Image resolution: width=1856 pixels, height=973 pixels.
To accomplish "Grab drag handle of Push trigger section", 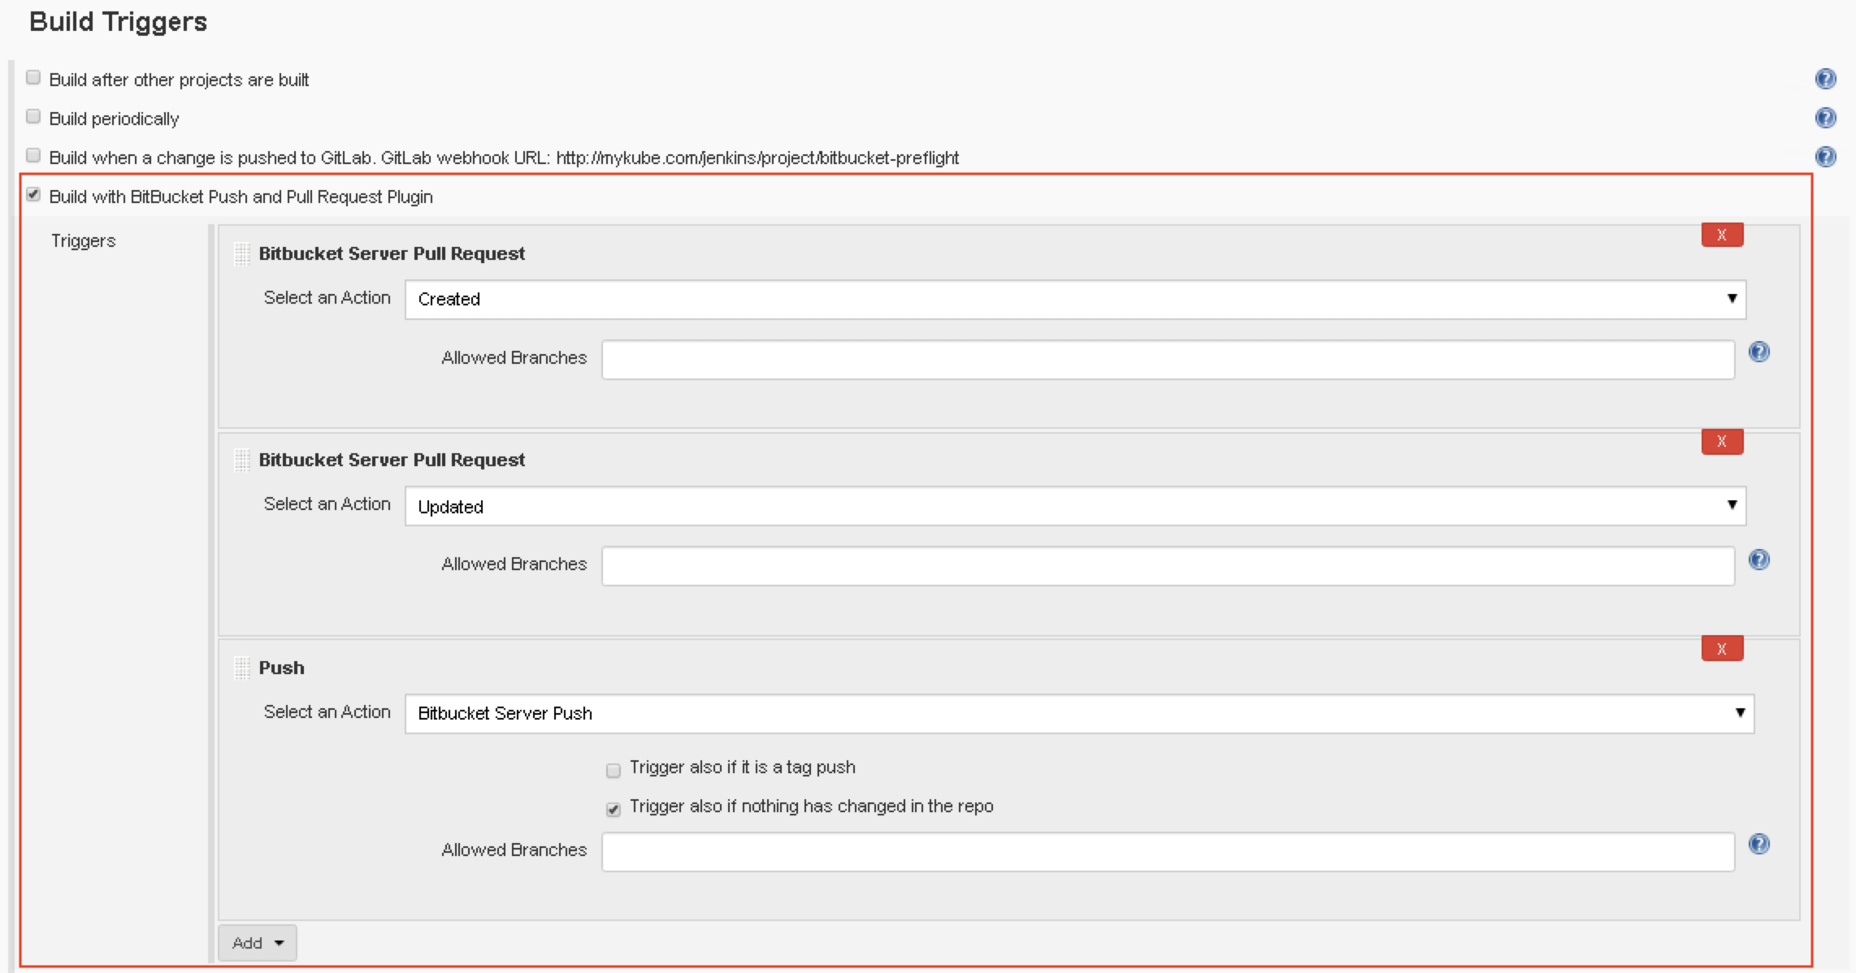I will (241, 668).
